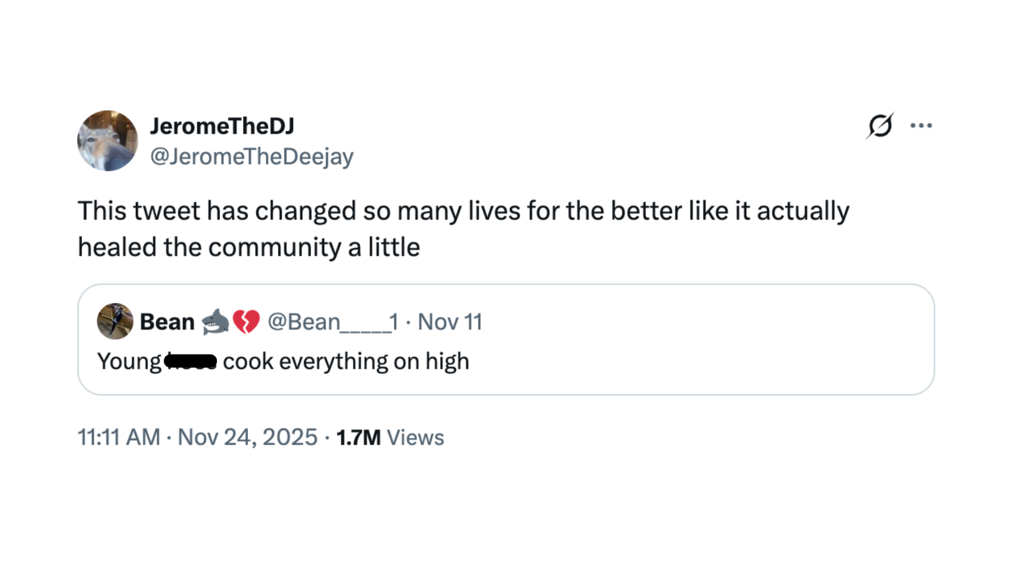The width and height of the screenshot is (1011, 569).
Task: Open the @JeromeTheDeejay handle
Action: point(252,156)
